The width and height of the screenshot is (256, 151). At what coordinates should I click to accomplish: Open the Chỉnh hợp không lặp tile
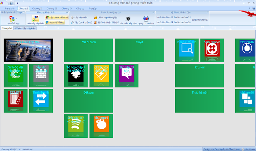tap(101, 76)
